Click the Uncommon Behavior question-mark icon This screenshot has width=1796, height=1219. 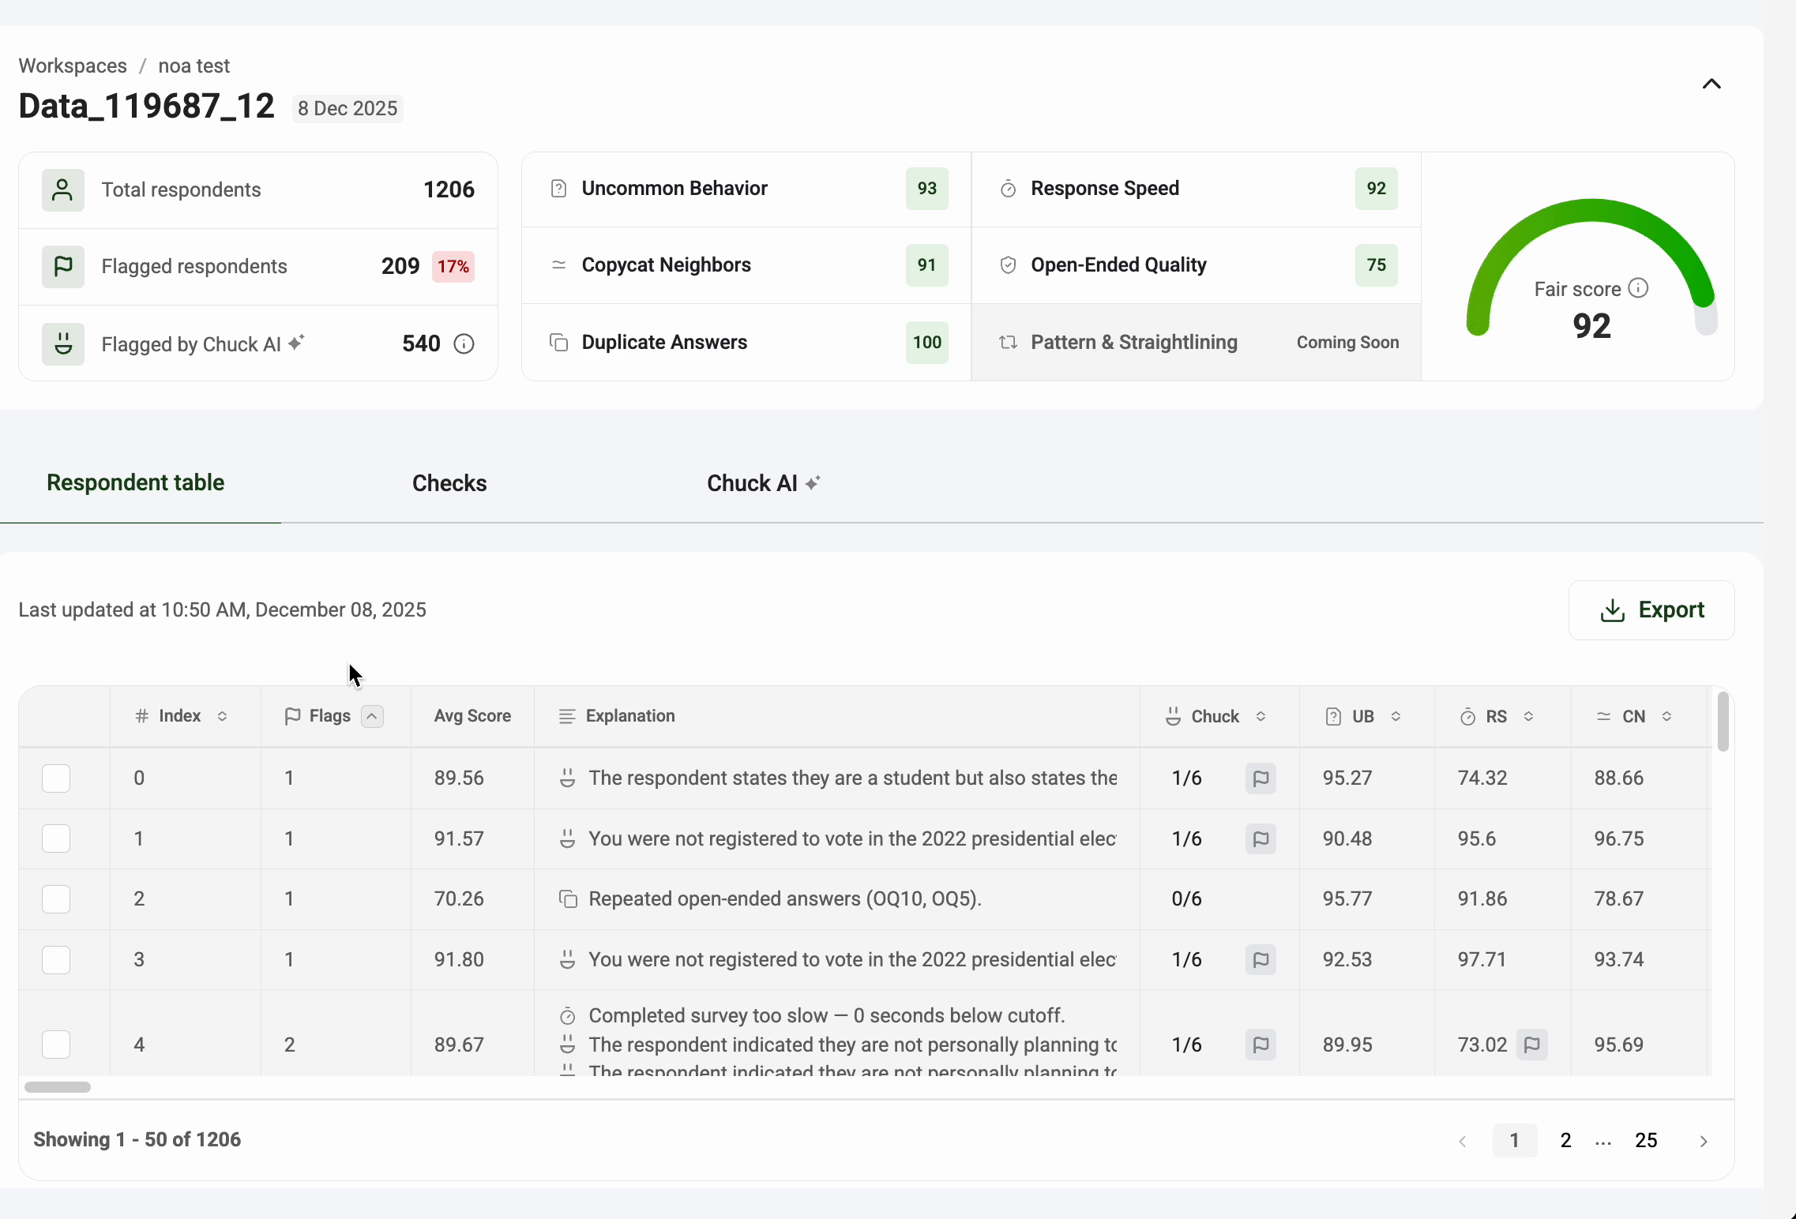point(558,189)
